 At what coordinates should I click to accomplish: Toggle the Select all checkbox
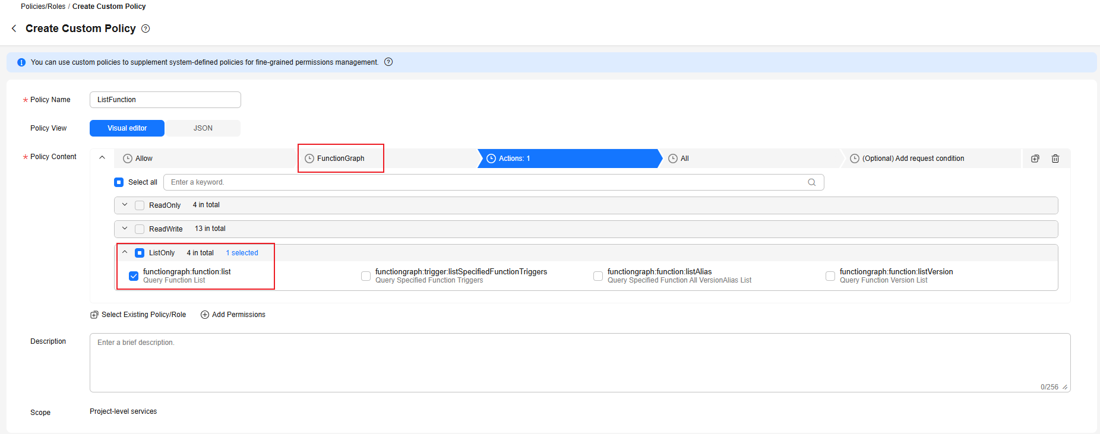119,182
